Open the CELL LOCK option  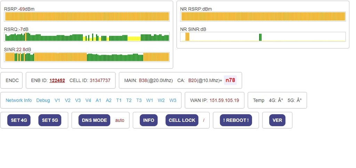(x=182, y=120)
